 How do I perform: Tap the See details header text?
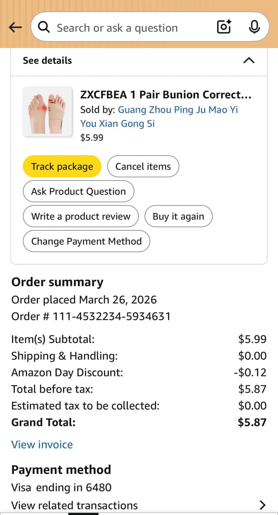(47, 61)
